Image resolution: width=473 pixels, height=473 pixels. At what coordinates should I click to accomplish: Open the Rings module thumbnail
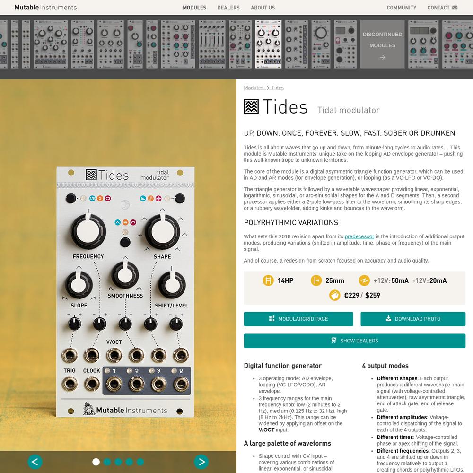(x=110, y=44)
